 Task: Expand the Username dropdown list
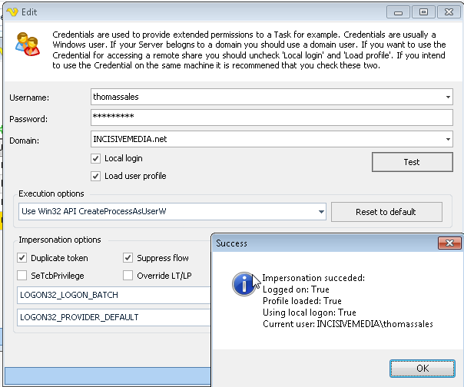[x=448, y=98]
